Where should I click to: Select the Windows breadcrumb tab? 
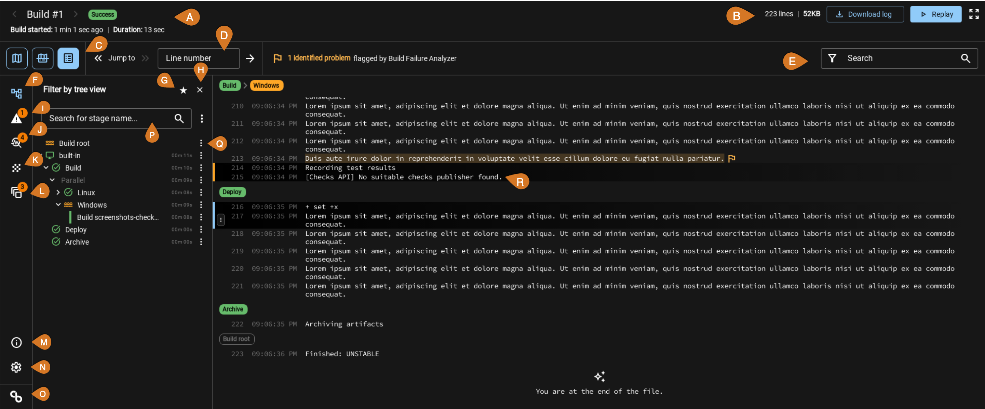(266, 85)
